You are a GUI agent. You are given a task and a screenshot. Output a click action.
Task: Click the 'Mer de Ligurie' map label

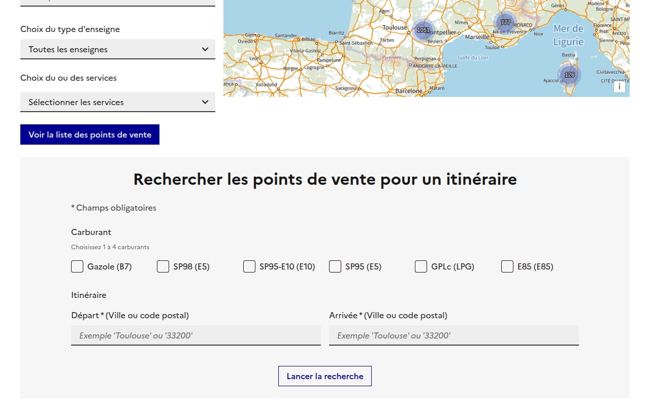(x=569, y=35)
